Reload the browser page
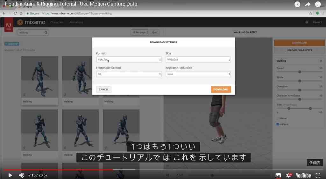Viewport: 326px width, 179px height. (15, 13)
